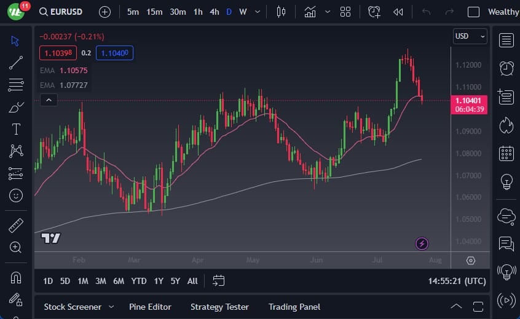This screenshot has width=520, height=319.
Task: Select the trend line drawing tool
Action: click(x=16, y=62)
